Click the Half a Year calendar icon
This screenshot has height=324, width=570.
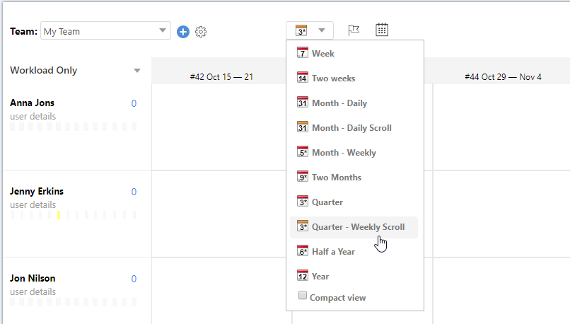[x=303, y=251]
